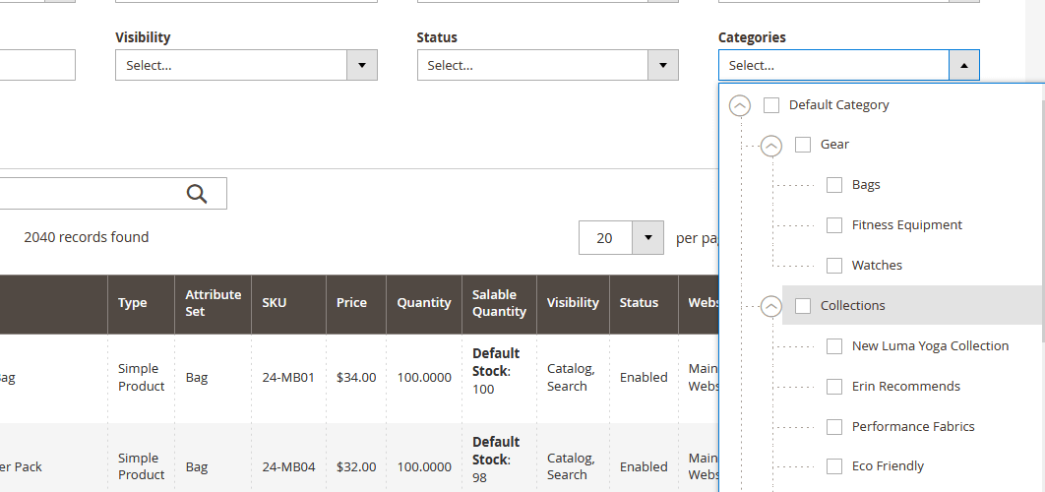
Task: Close the Categories dropdown arrow
Action: 964,65
